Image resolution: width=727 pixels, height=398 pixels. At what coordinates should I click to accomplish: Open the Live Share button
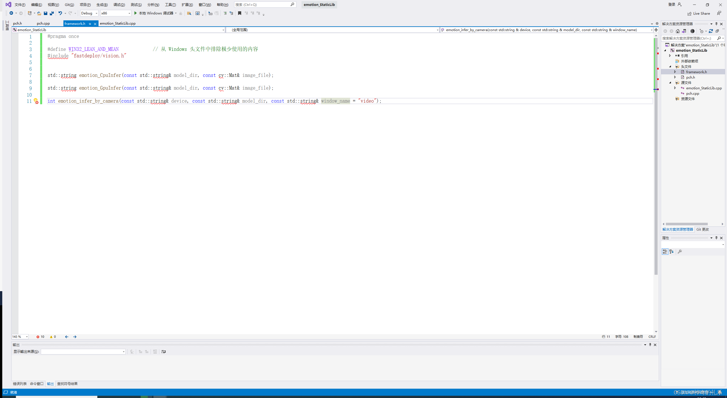698,13
